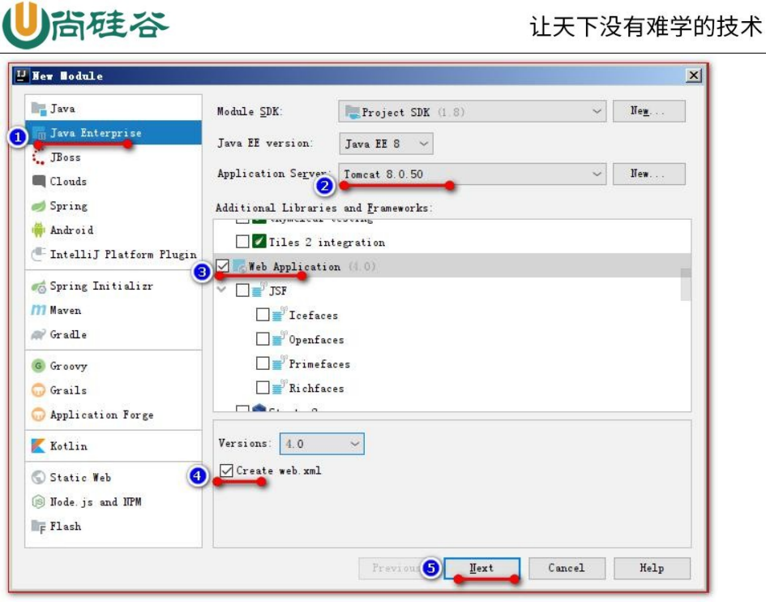
Task: Click the JSF framework icon
Action: tap(259, 290)
